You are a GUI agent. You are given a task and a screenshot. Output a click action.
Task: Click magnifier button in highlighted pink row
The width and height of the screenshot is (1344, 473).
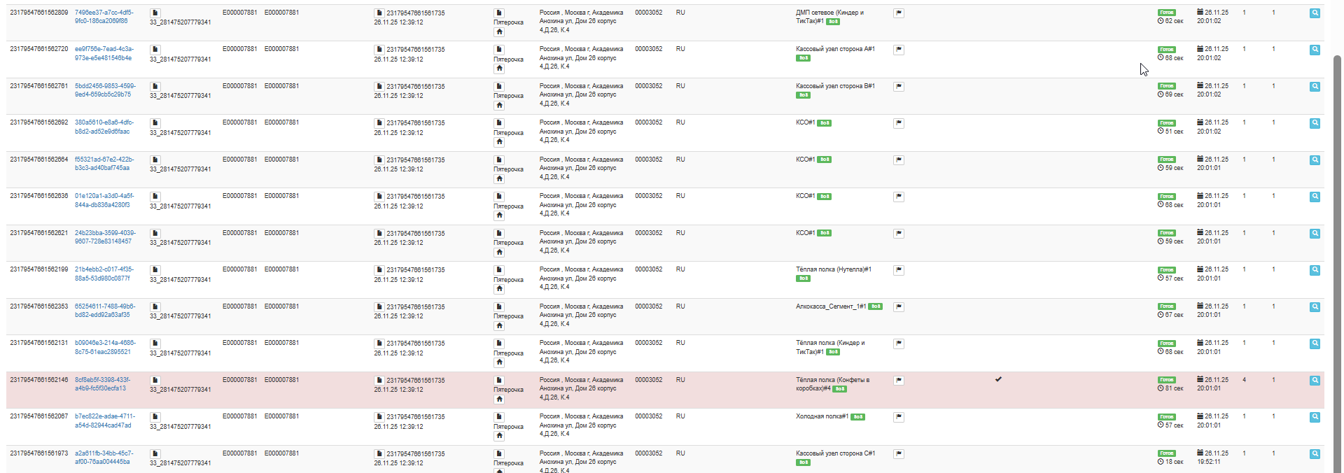click(x=1315, y=381)
